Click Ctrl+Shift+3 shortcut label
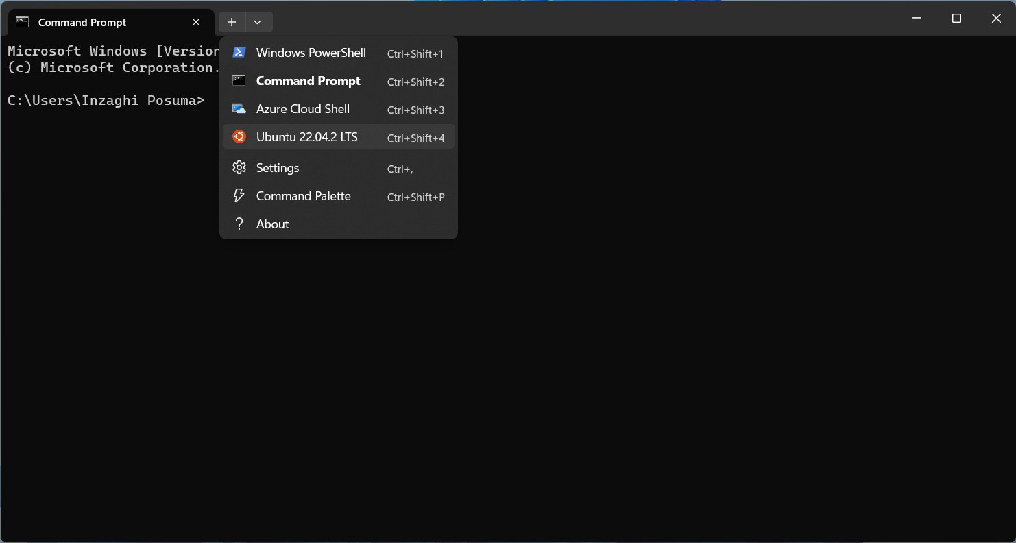This screenshot has height=543, width=1016. [x=415, y=110]
